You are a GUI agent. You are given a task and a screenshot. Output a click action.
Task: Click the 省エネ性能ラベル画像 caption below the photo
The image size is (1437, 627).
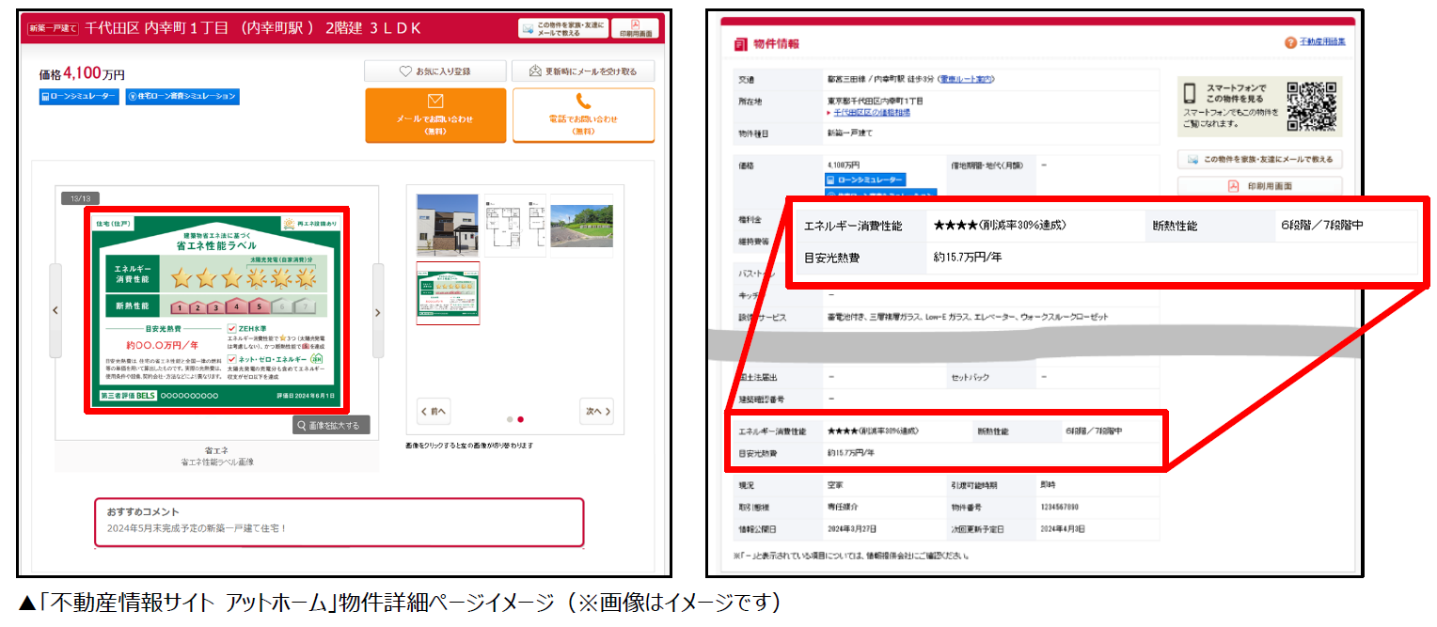tap(217, 462)
